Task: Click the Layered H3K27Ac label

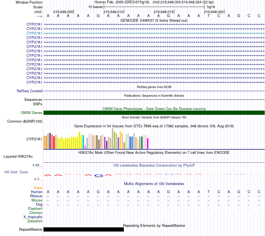Action: click(x=18, y=157)
